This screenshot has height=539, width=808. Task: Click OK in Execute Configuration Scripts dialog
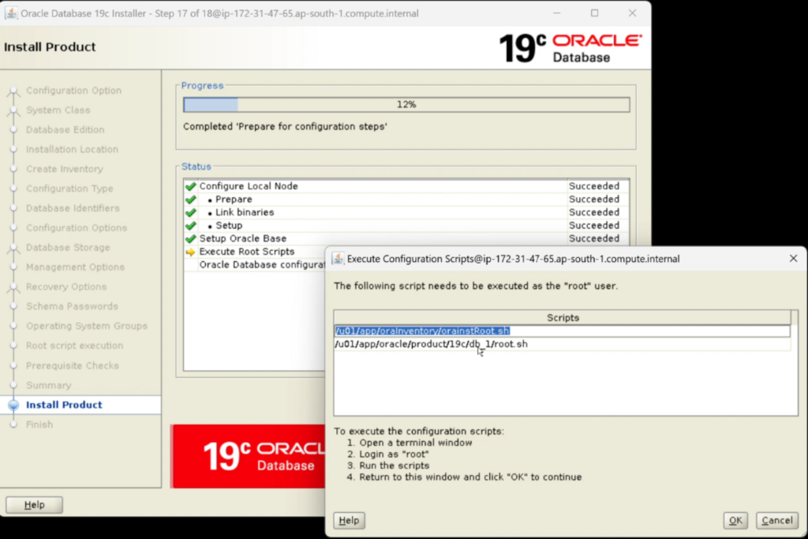pos(735,520)
